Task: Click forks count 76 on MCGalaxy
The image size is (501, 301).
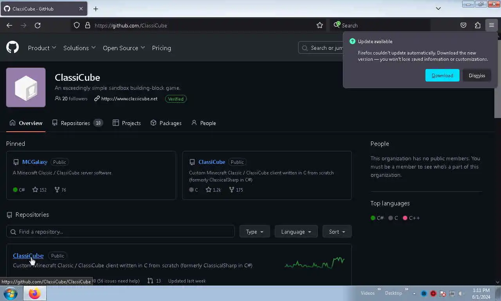Action: pos(60,190)
